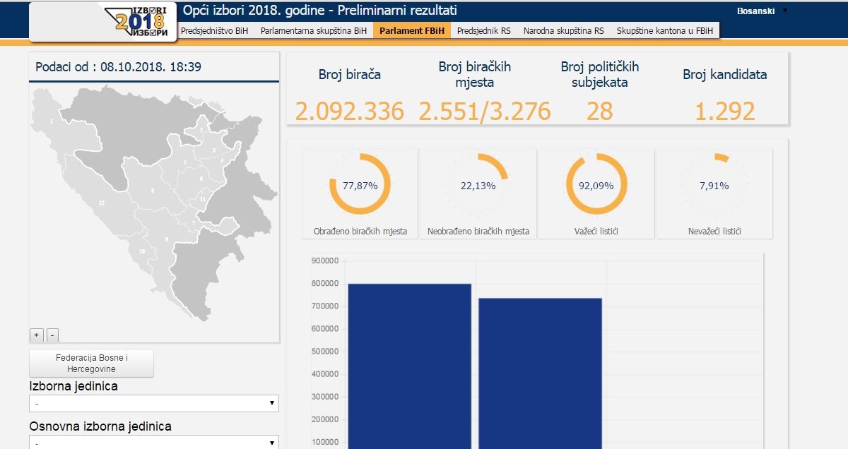The height and width of the screenshot is (449, 848).
Task: Select electoral unit 12 on the map
Action: (102, 203)
